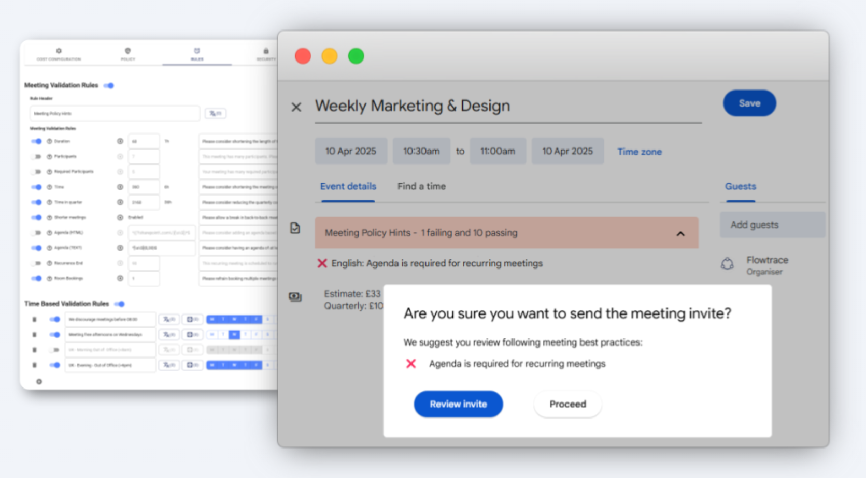
Task: Click the circular settings icon in Shorter meetings row
Action: click(x=120, y=217)
